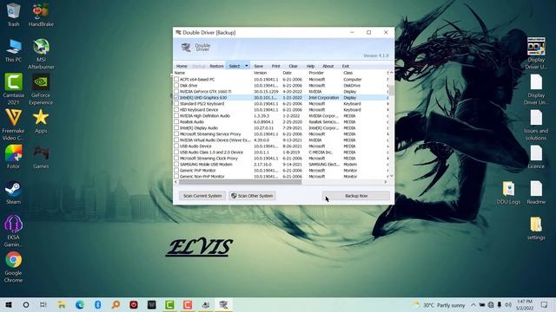Open HandBrake desktop shortcut

point(41,15)
